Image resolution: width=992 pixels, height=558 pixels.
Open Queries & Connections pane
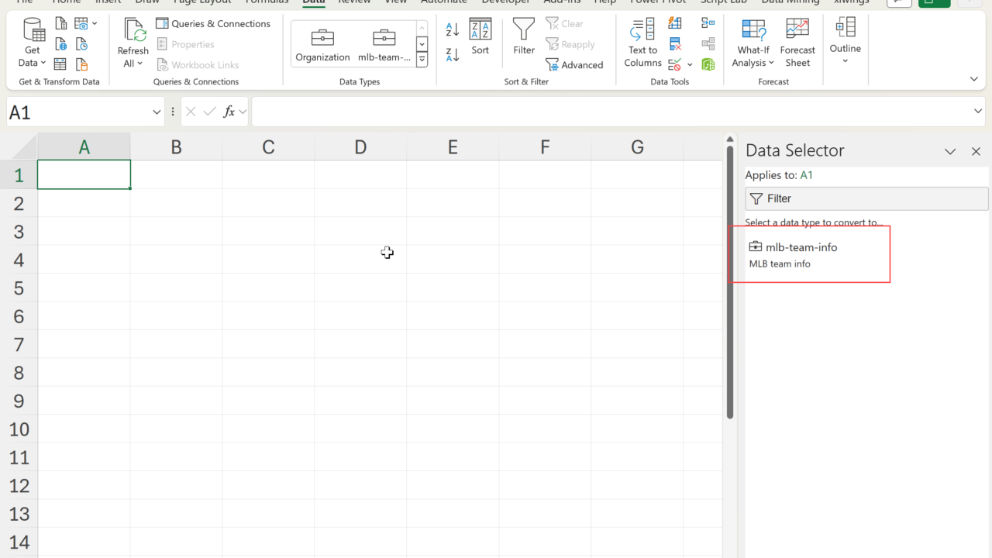213,23
